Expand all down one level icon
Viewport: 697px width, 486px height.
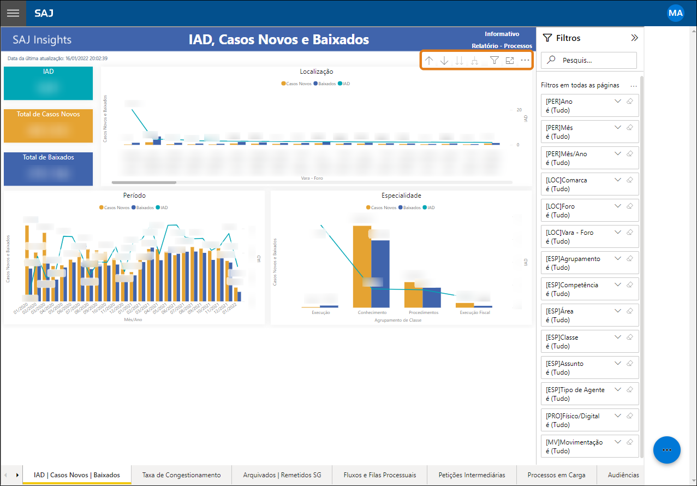[x=475, y=61]
